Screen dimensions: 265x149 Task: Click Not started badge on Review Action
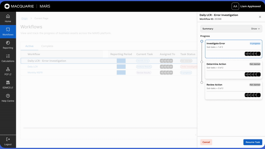pos(255,85)
